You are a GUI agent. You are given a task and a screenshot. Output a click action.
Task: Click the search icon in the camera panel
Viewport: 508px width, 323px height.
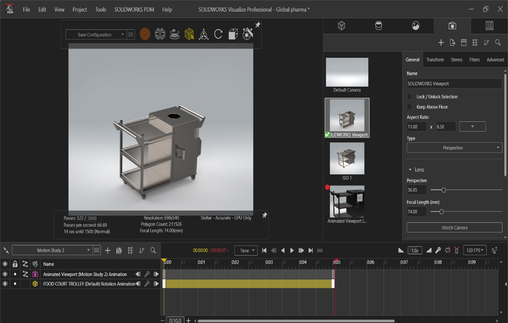pos(498,43)
